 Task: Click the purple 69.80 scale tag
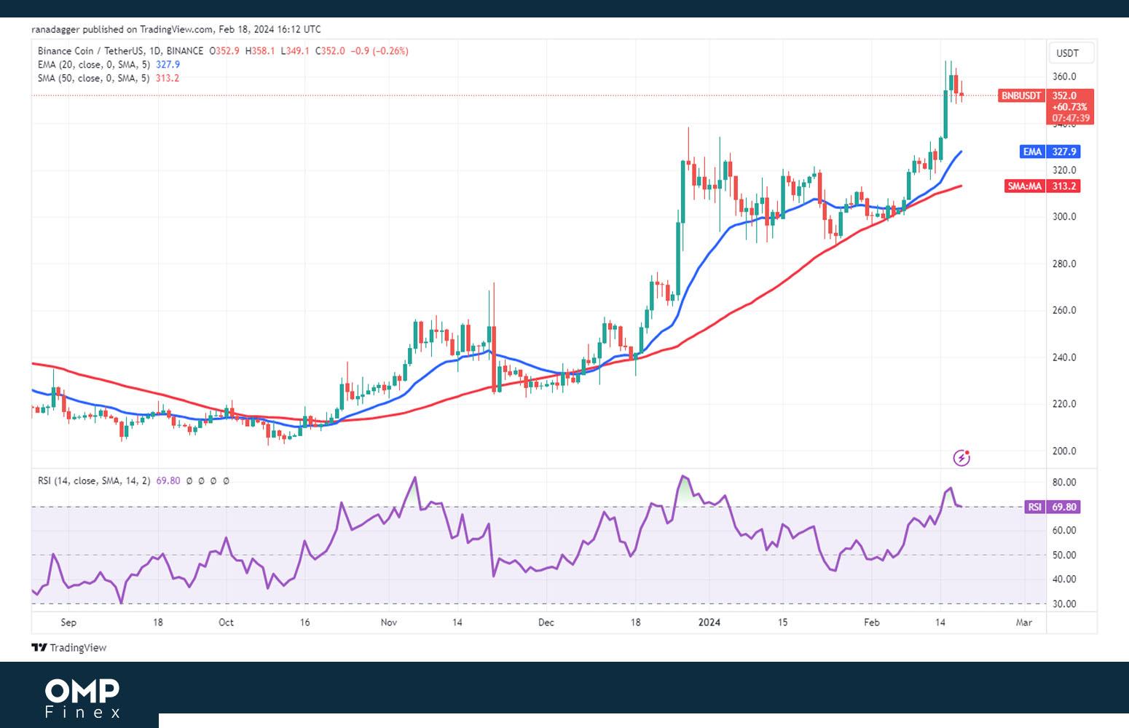pyautogui.click(x=1064, y=507)
